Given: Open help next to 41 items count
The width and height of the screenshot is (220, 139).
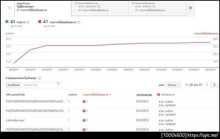Looking at the screenshot, I should (x=28, y=22).
